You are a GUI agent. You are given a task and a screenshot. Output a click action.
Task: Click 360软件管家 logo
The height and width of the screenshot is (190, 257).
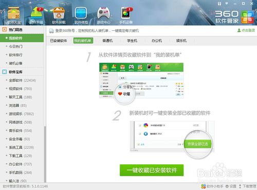[x=234, y=17]
